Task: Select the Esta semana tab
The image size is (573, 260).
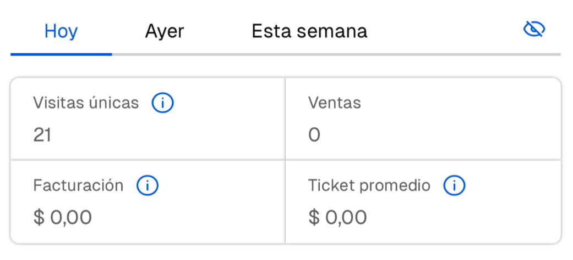Action: point(309,31)
